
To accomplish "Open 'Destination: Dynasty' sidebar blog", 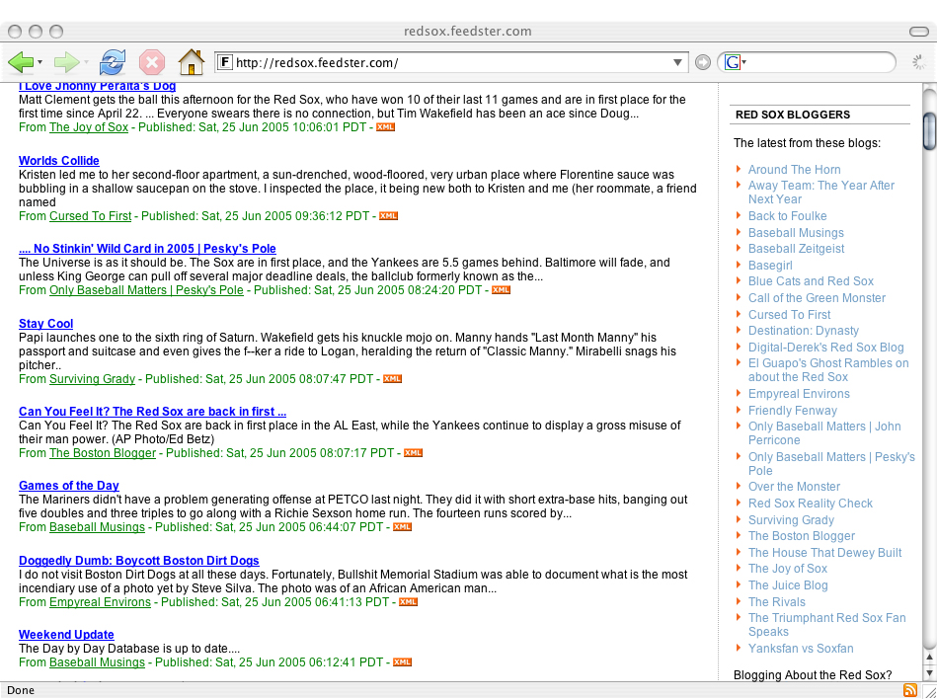I will [803, 331].
